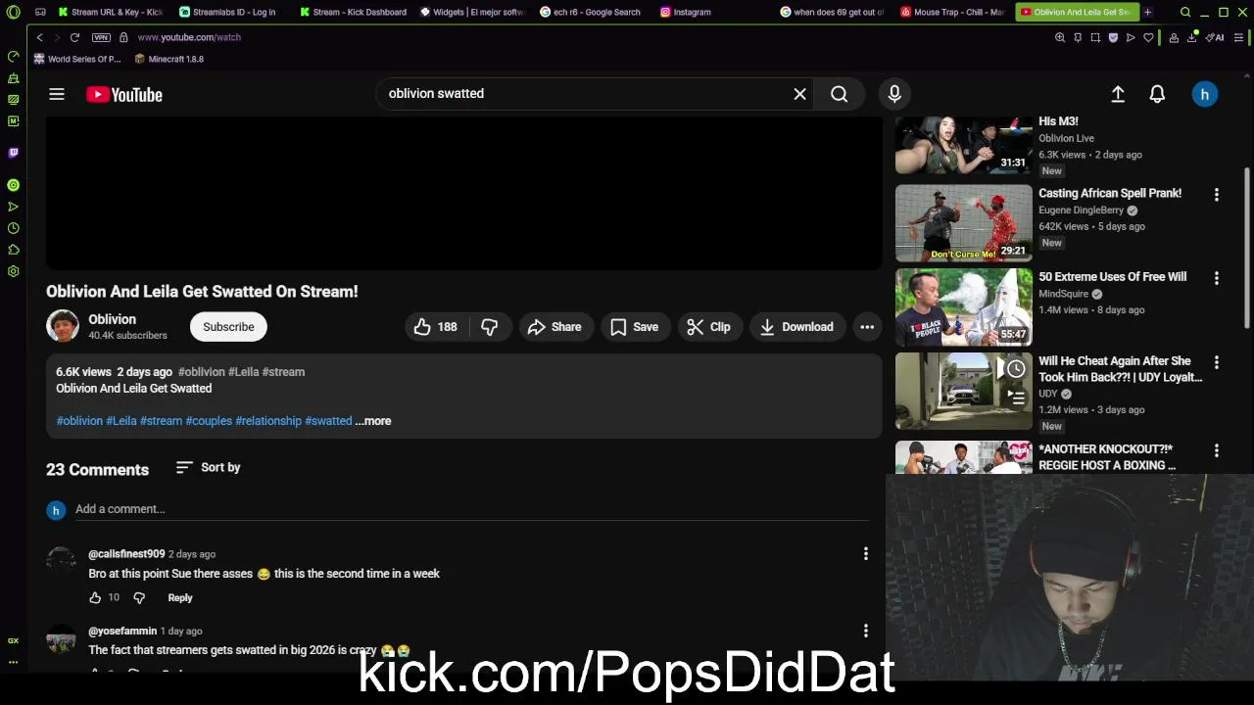Screen dimensions: 1254x705
Task: Go back to previous page
Action: point(39,37)
